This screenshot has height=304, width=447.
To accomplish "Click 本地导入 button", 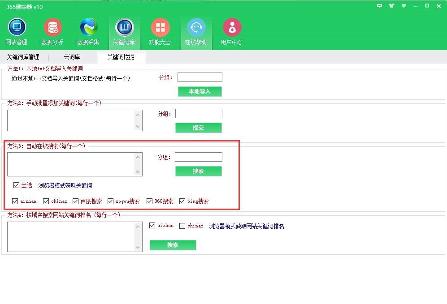I will [200, 91].
